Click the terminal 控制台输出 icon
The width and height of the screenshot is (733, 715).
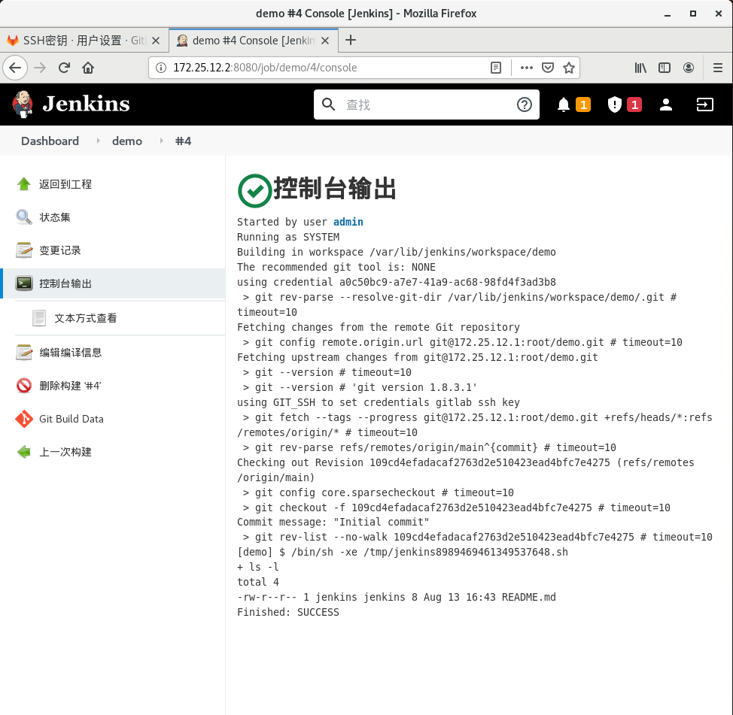[x=24, y=283]
